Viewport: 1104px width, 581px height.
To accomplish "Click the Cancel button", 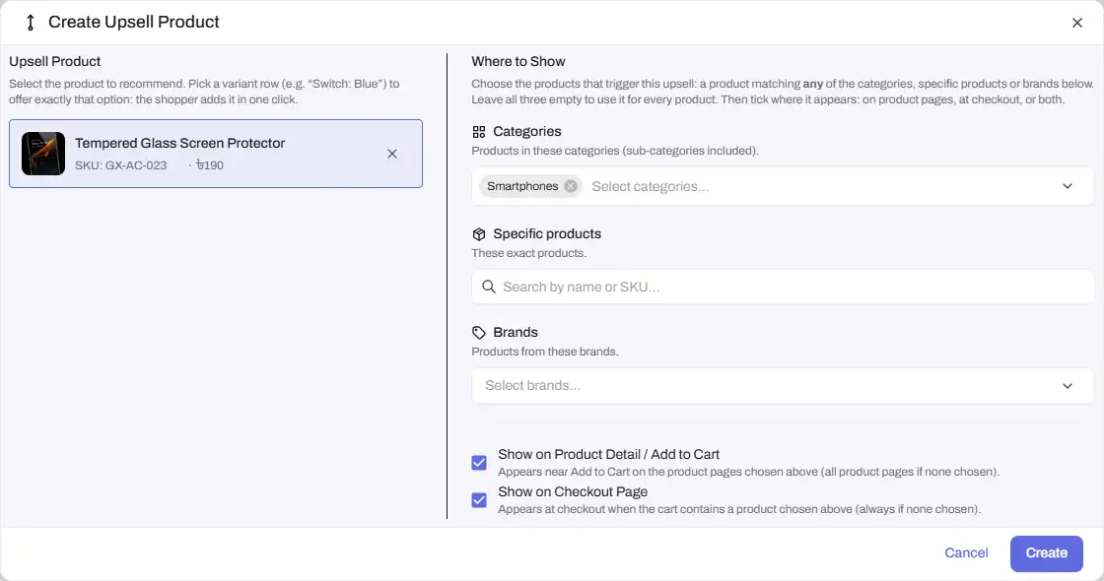I will (x=966, y=552).
